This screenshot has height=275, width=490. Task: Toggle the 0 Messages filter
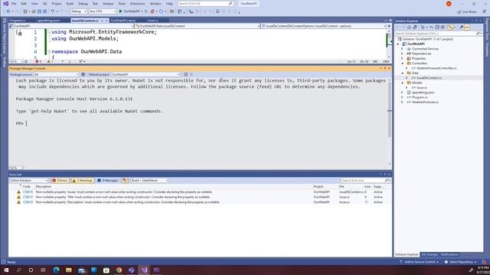(x=108, y=180)
